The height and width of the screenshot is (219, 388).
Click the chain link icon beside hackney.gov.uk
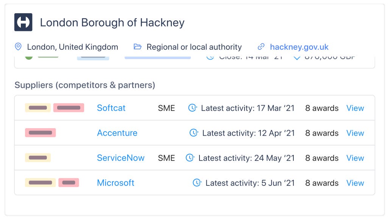coord(261,47)
